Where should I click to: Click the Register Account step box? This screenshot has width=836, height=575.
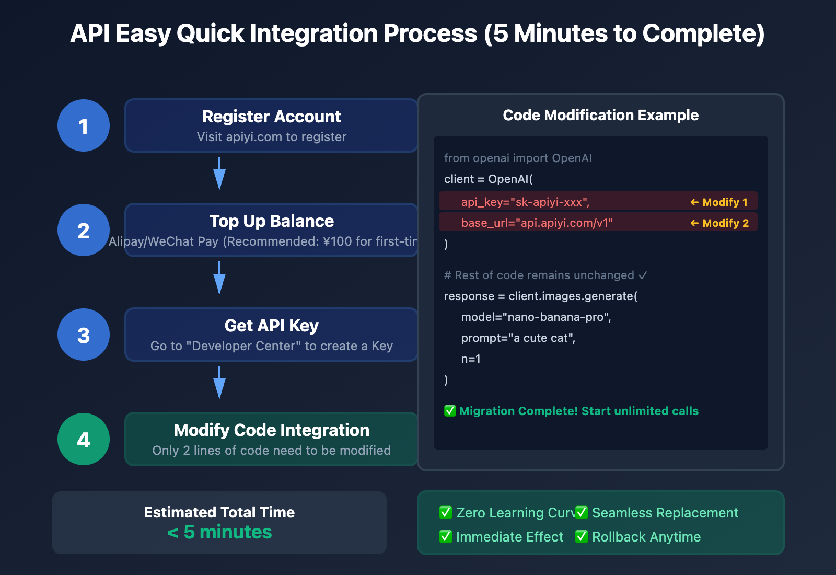(271, 125)
